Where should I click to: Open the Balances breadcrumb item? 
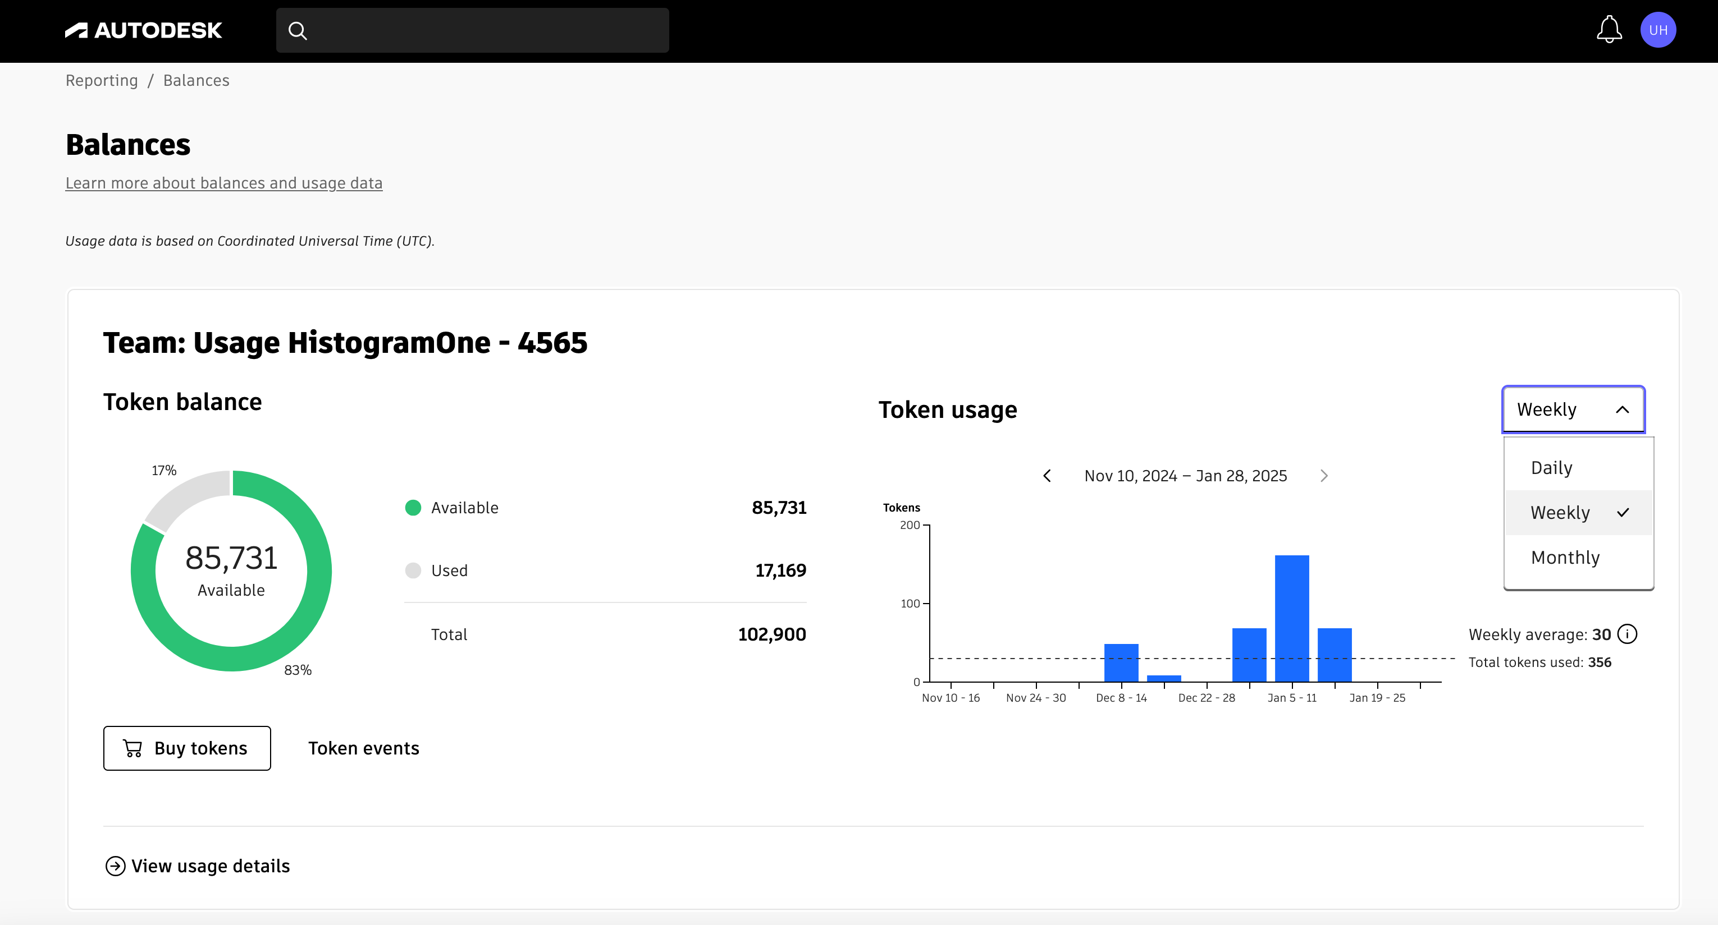[x=196, y=80]
